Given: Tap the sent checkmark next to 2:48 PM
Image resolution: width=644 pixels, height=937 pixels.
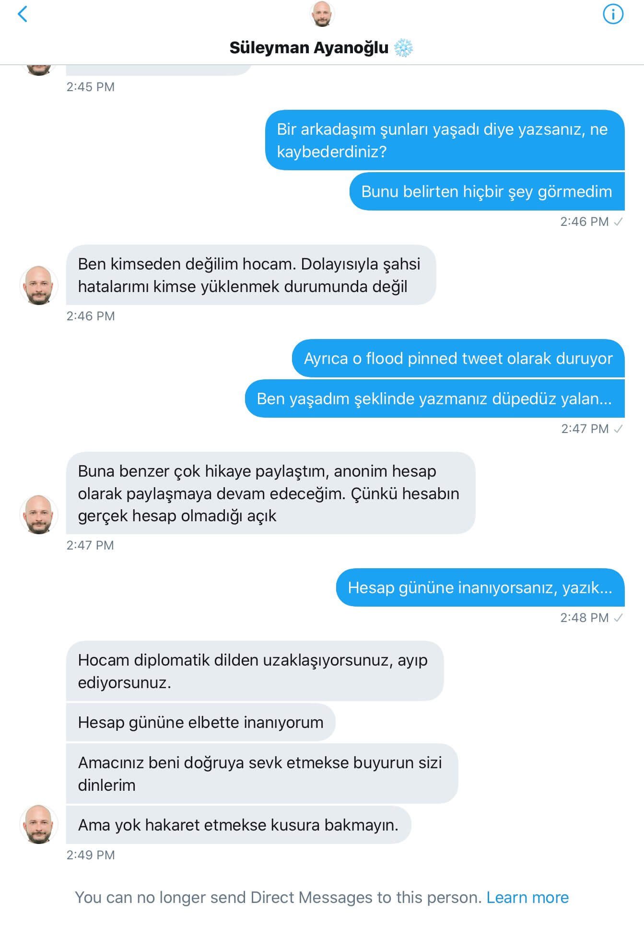Looking at the screenshot, I should tap(618, 618).
